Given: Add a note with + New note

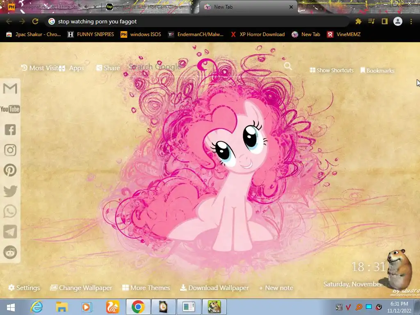Looking at the screenshot, I should [x=276, y=288].
